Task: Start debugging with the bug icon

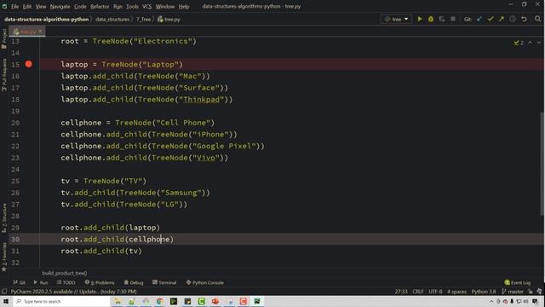Action: click(431, 19)
